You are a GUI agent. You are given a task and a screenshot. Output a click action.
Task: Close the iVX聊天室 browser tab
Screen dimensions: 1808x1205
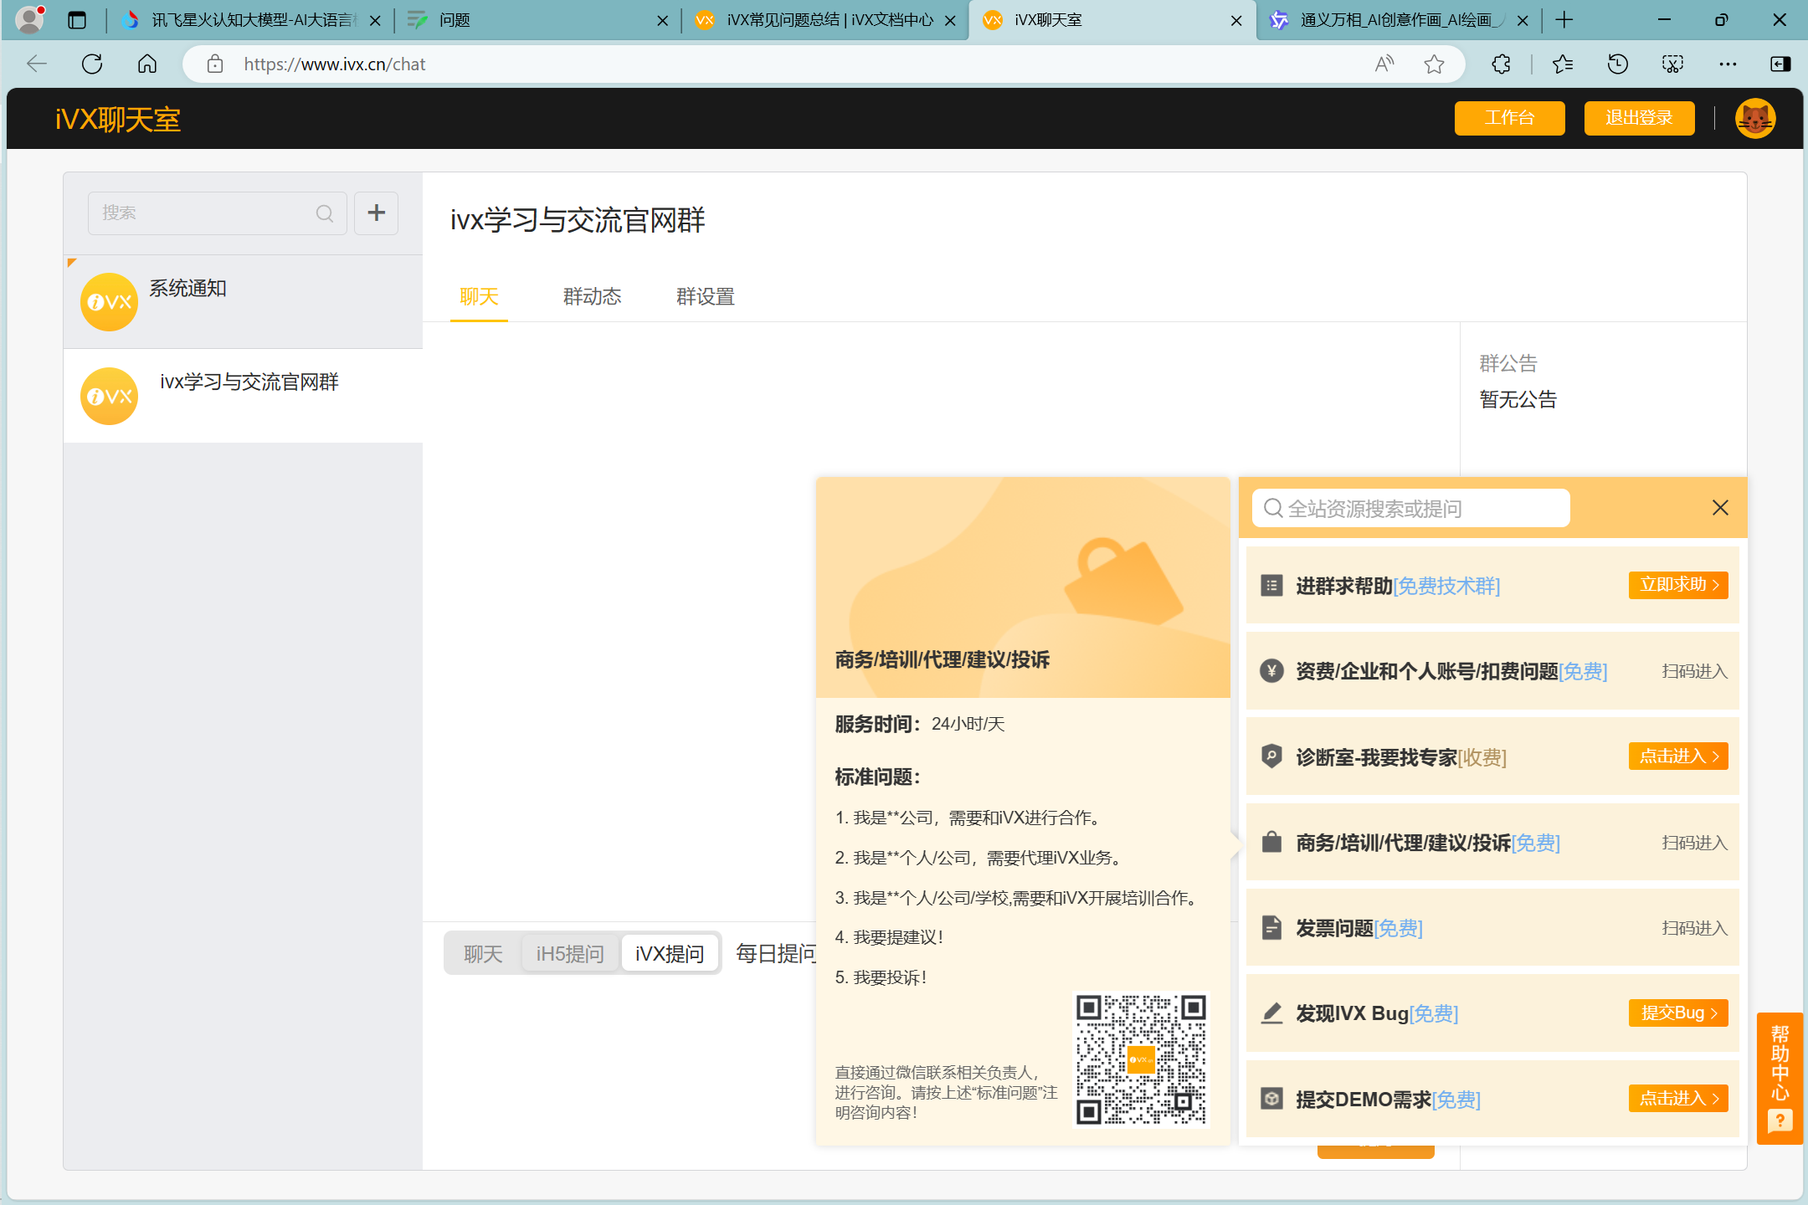pos(1236,21)
